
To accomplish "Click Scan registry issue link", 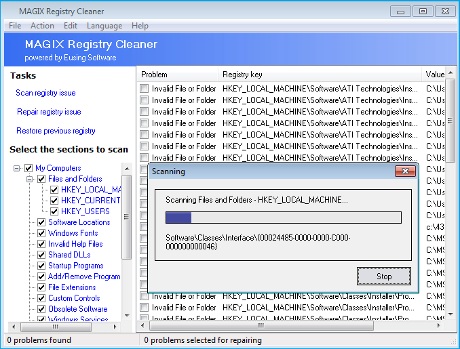I will [45, 93].
